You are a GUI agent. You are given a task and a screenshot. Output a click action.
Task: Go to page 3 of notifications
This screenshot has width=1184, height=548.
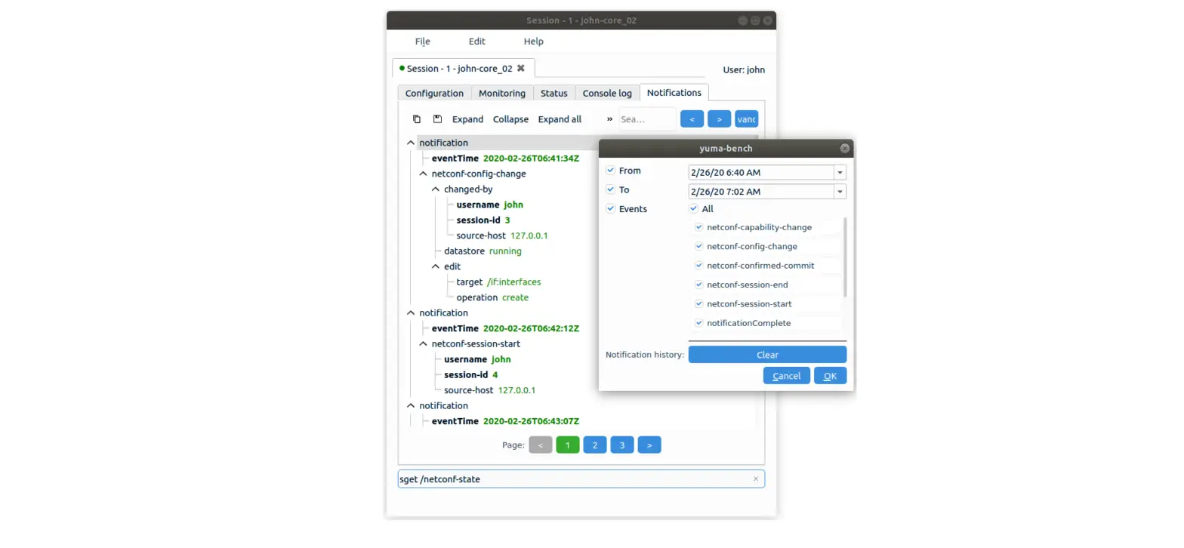tap(622, 445)
